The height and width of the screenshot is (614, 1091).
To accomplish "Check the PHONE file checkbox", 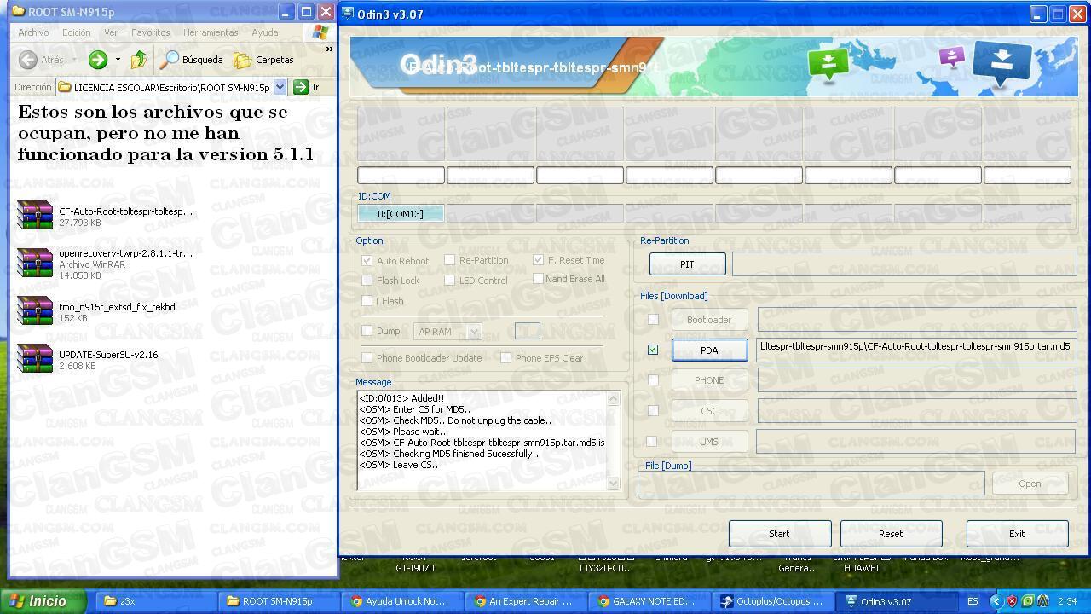I will coord(653,380).
